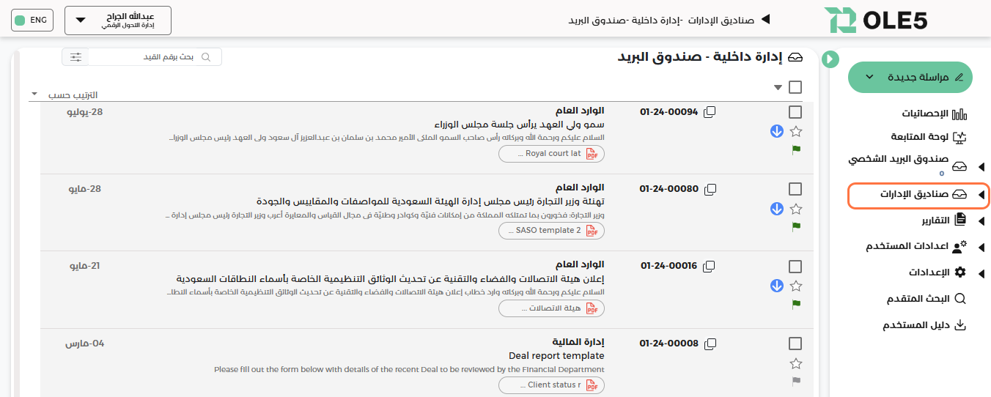Select checkbox for message 01-24-00008

[x=795, y=344]
